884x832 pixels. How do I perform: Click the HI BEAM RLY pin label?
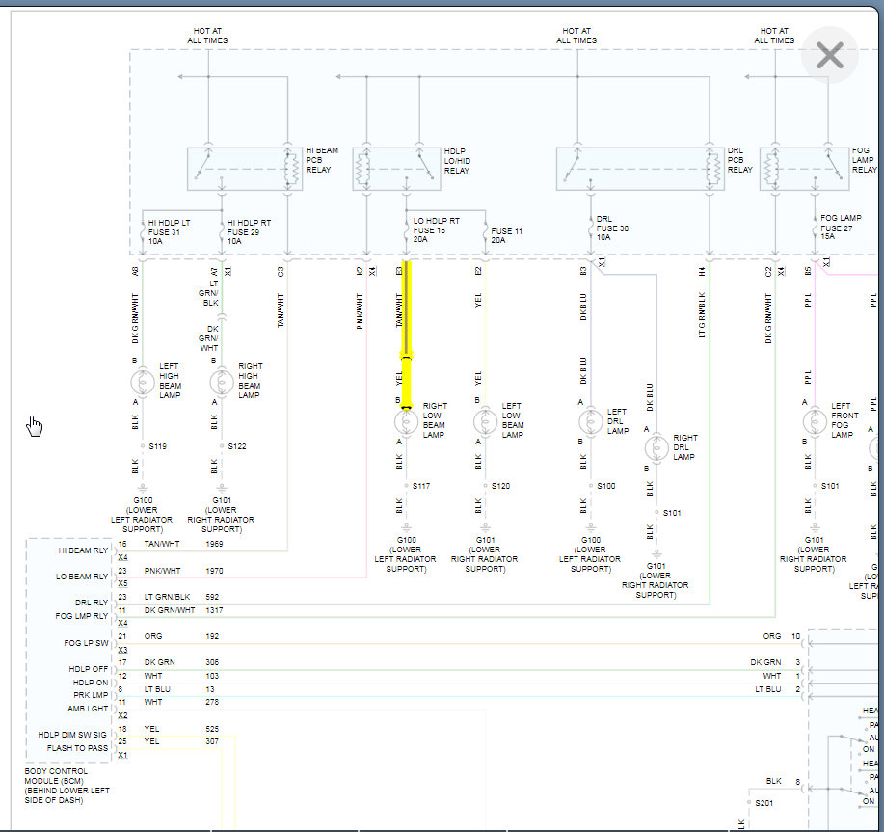coord(83,550)
